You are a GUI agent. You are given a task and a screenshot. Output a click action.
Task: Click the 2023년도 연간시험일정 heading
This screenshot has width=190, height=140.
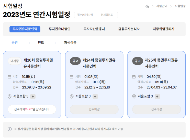click(x=37, y=15)
